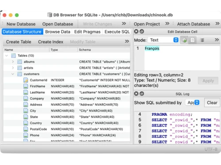221x165 pixels.
Task: Click the CustomerId primary key icon
Action: 26,80
